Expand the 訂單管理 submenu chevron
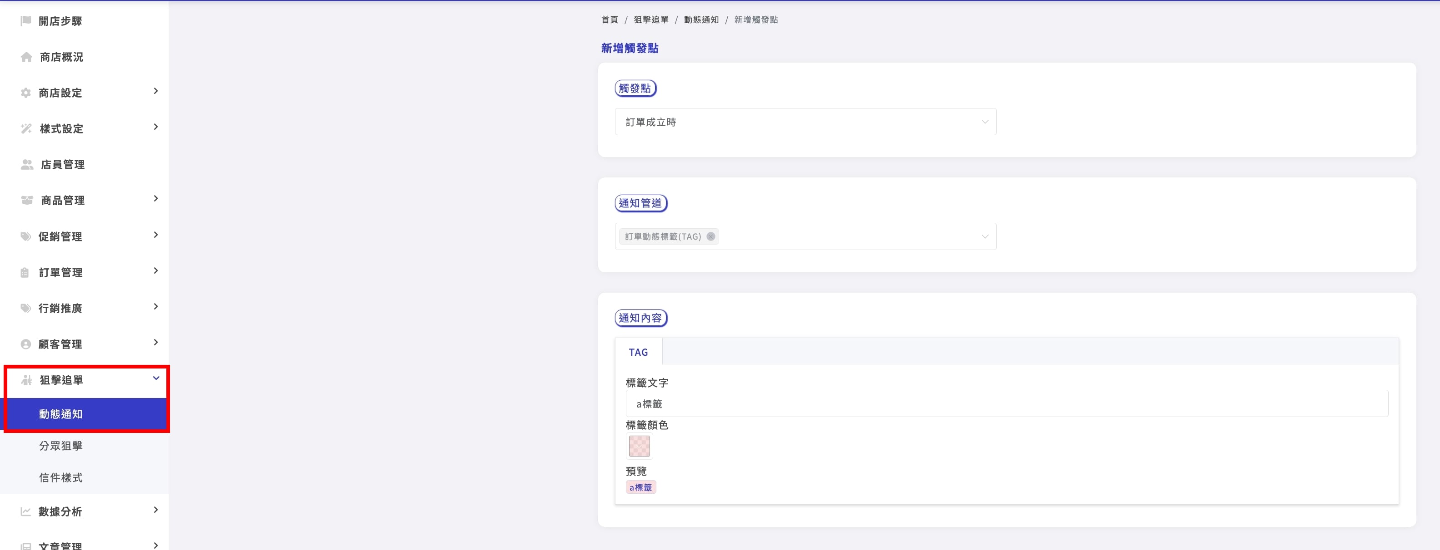This screenshot has width=1440, height=550. tap(156, 270)
